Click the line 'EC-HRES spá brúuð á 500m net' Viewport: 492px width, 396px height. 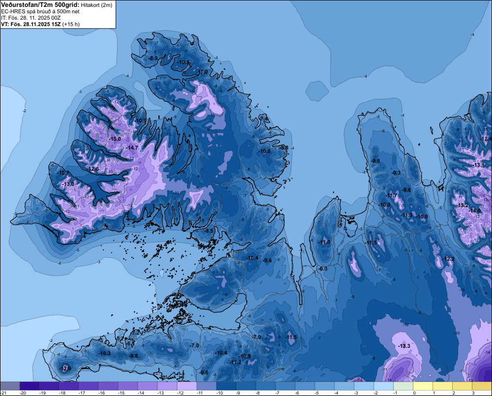(40, 11)
